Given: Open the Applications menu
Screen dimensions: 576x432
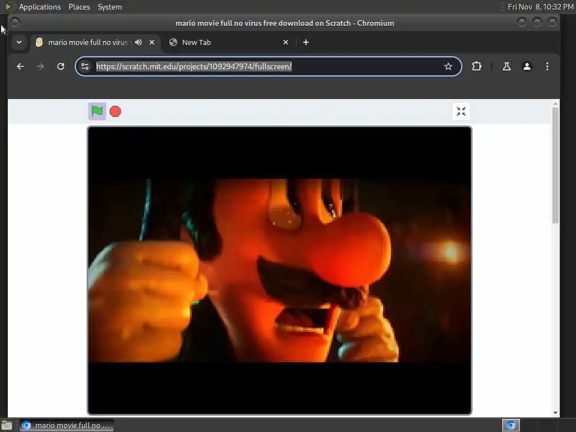Looking at the screenshot, I should tap(40, 7).
